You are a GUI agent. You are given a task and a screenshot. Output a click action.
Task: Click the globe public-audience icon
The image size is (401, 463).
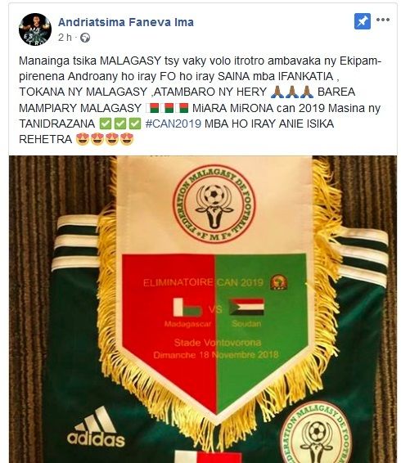pyautogui.click(x=85, y=38)
